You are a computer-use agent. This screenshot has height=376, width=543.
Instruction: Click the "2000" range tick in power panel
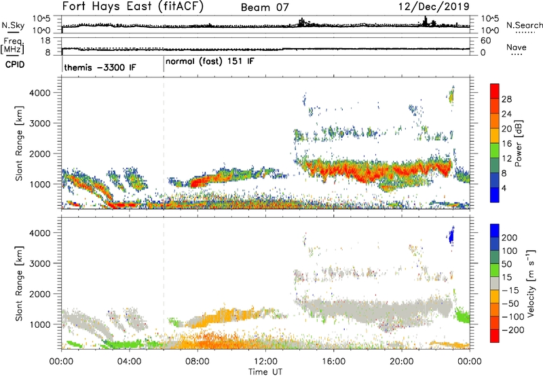[39, 153]
